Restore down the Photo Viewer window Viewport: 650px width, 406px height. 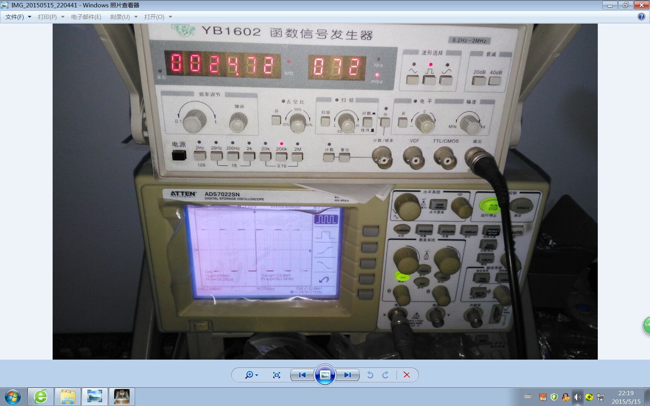point(625,5)
